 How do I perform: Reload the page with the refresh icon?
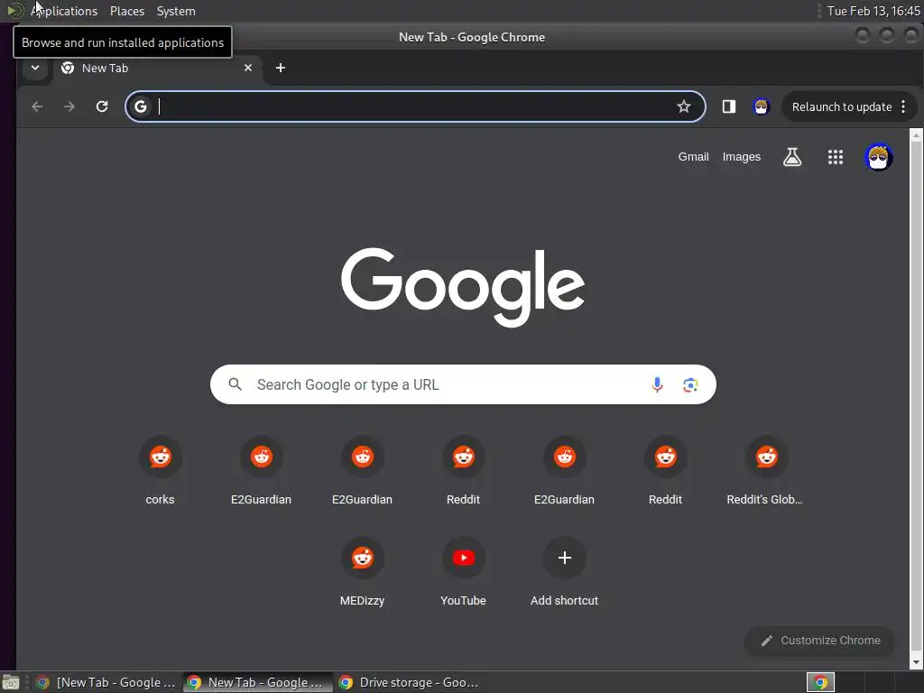(x=102, y=106)
